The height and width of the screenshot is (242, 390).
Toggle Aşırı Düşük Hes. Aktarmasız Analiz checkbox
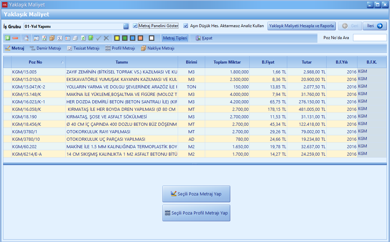click(186, 26)
